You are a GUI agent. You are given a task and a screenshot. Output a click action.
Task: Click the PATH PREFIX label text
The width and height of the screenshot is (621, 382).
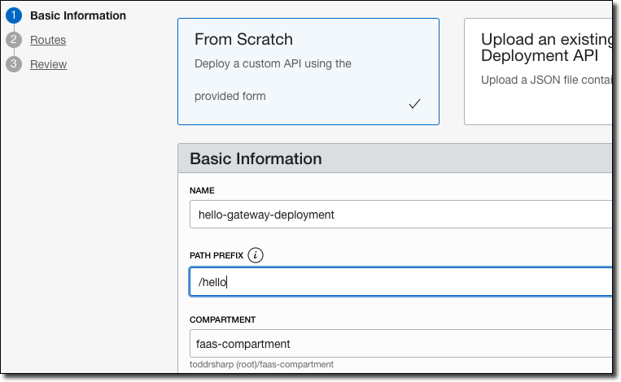(x=216, y=255)
